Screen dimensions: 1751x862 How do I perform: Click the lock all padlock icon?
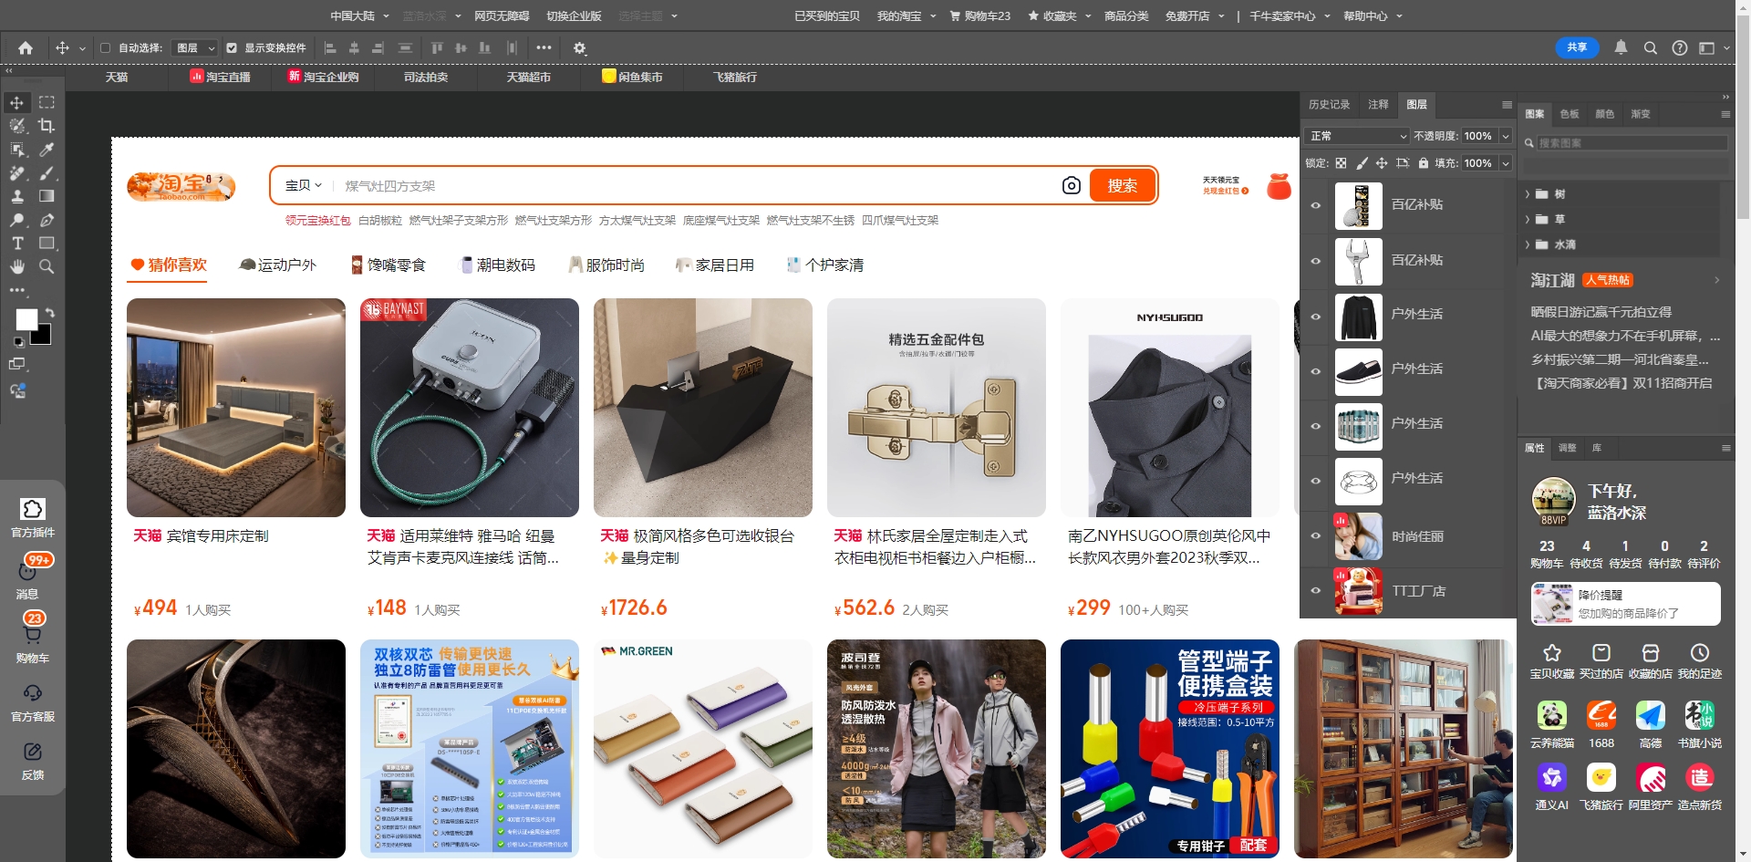tap(1423, 163)
